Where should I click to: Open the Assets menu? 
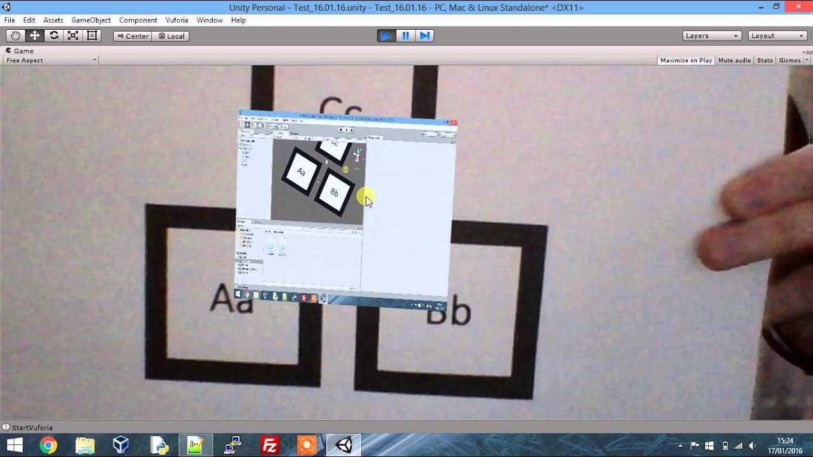[53, 20]
